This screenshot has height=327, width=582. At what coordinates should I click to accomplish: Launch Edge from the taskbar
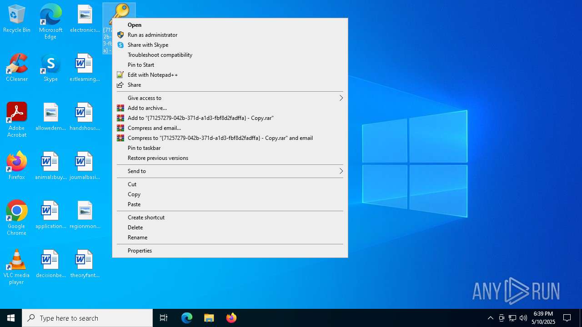point(187,318)
